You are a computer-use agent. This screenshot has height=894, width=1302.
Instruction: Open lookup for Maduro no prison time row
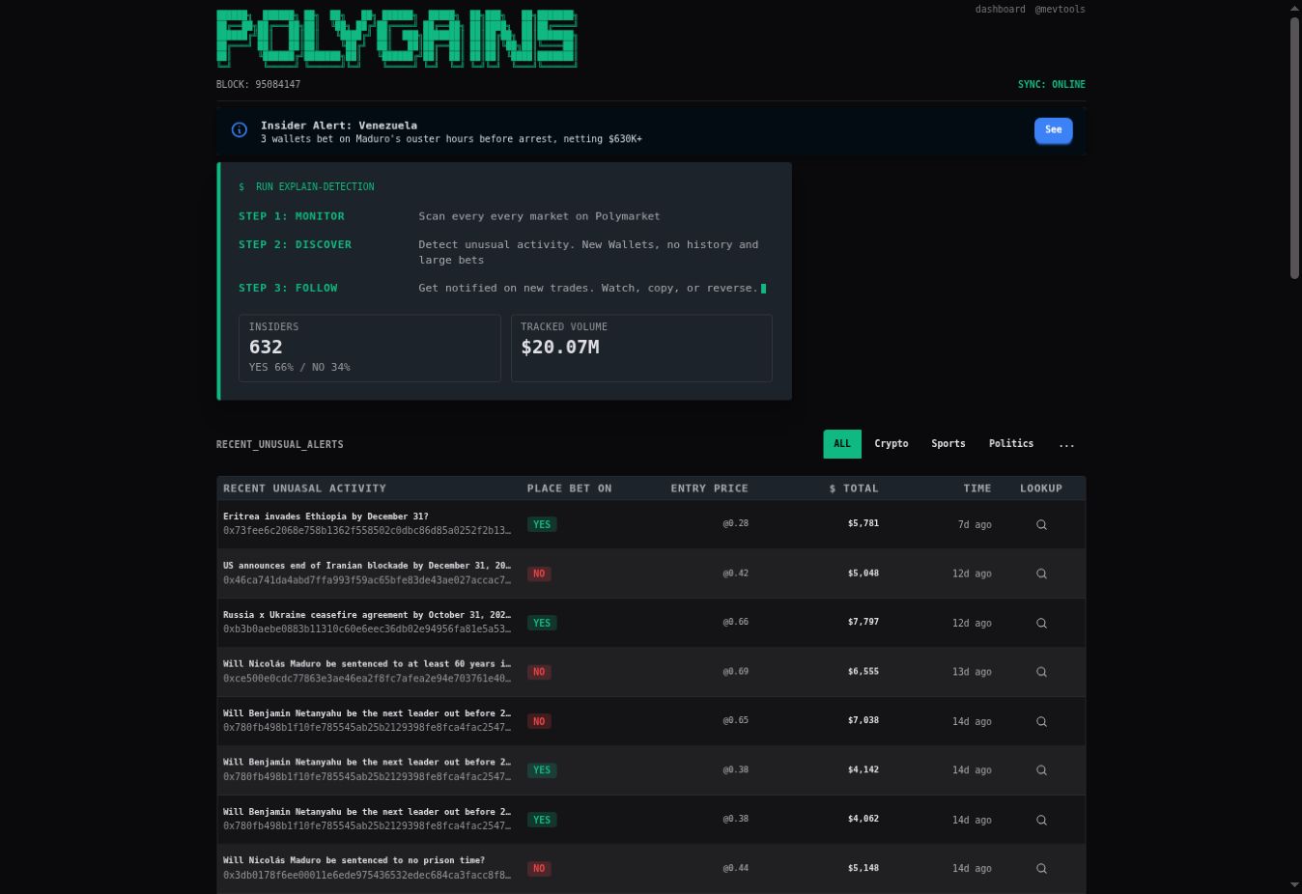(1041, 869)
